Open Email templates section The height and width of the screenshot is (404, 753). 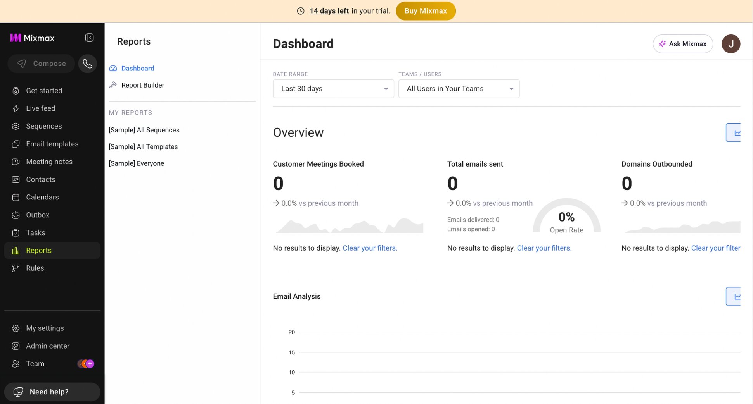pyautogui.click(x=52, y=144)
